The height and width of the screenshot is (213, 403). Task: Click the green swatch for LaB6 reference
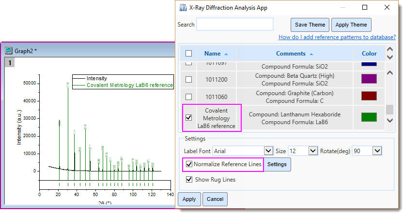tap(369, 117)
